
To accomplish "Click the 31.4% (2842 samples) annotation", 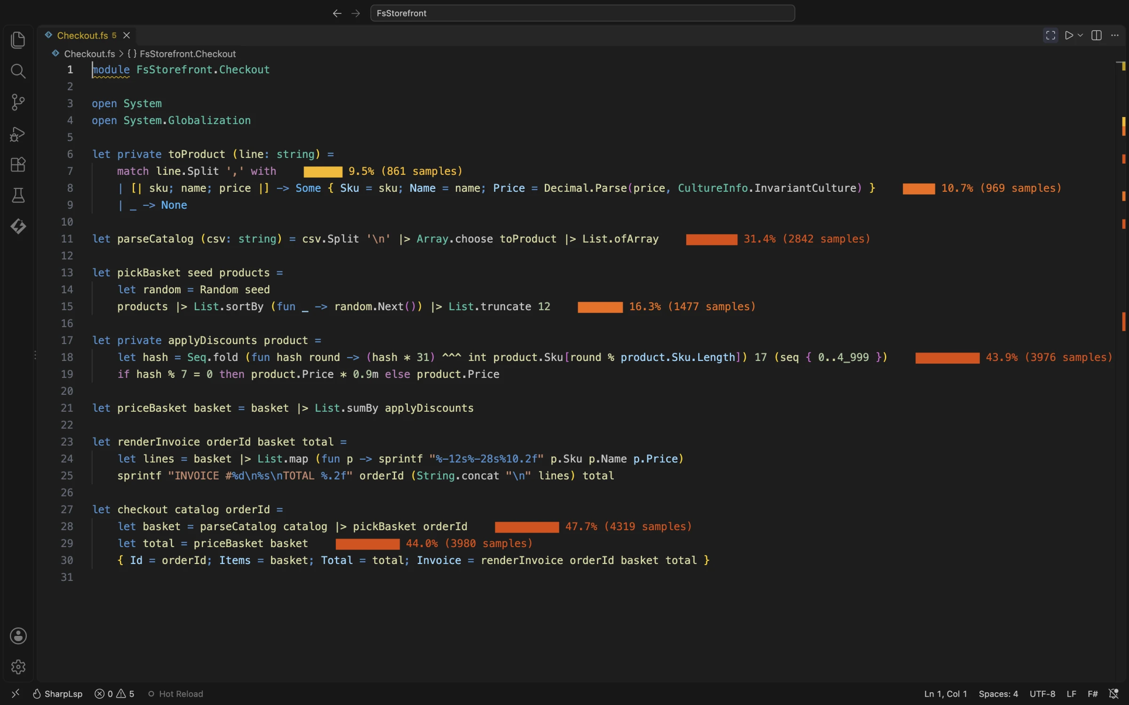I will [807, 239].
